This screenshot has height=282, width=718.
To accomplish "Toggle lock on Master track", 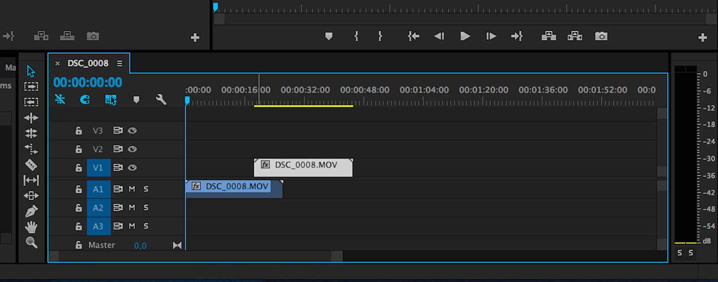I will 79,245.
